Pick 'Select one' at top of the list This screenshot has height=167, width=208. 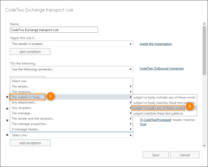pyautogui.click(x=71, y=81)
